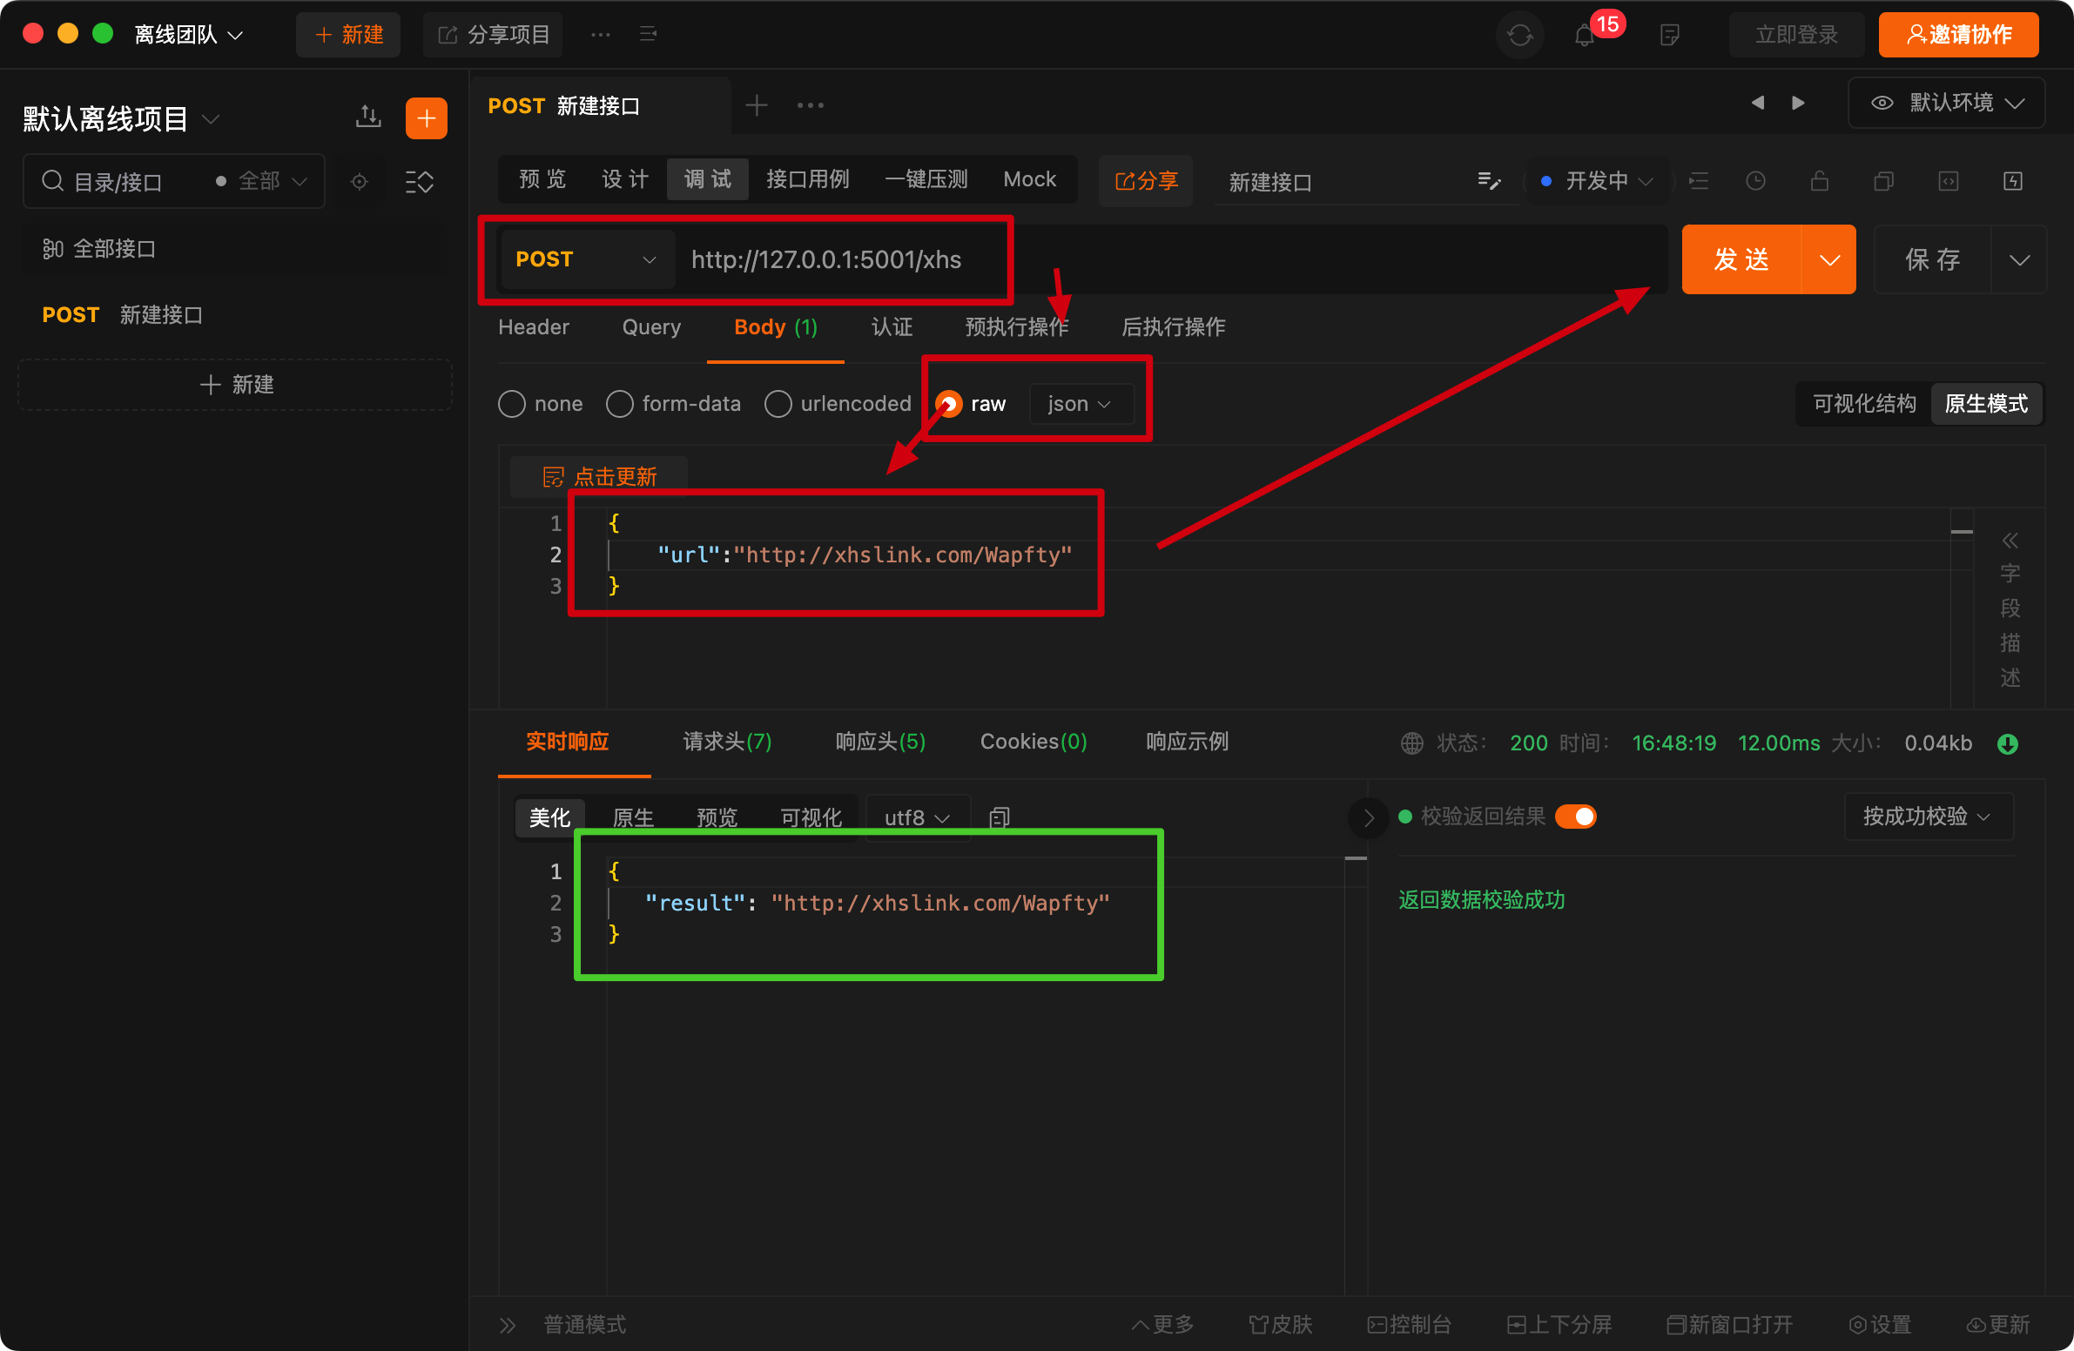
Task: Click the locate target icon near search
Action: pyautogui.click(x=359, y=182)
